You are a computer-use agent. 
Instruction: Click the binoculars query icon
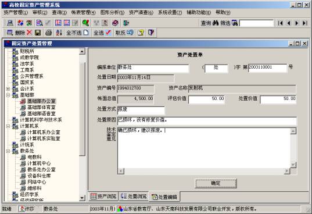[x=216, y=23]
